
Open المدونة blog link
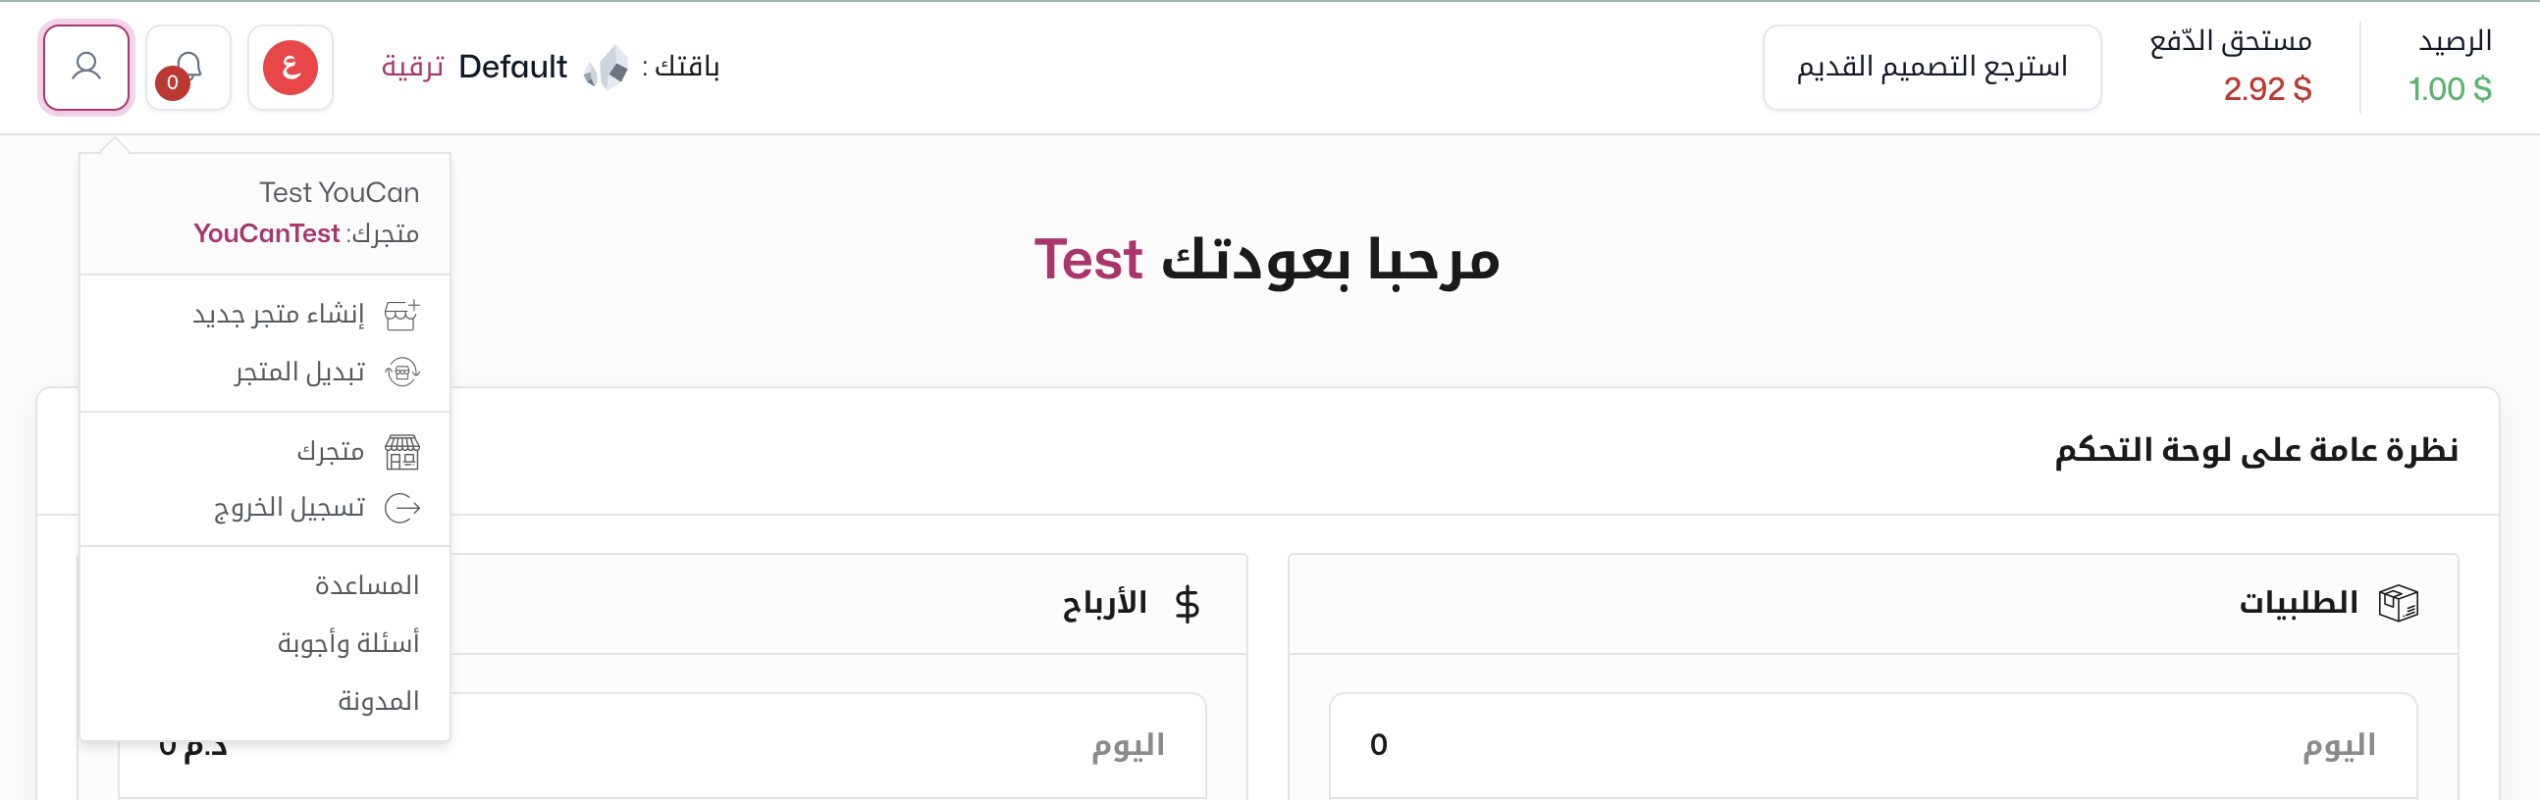tap(379, 701)
